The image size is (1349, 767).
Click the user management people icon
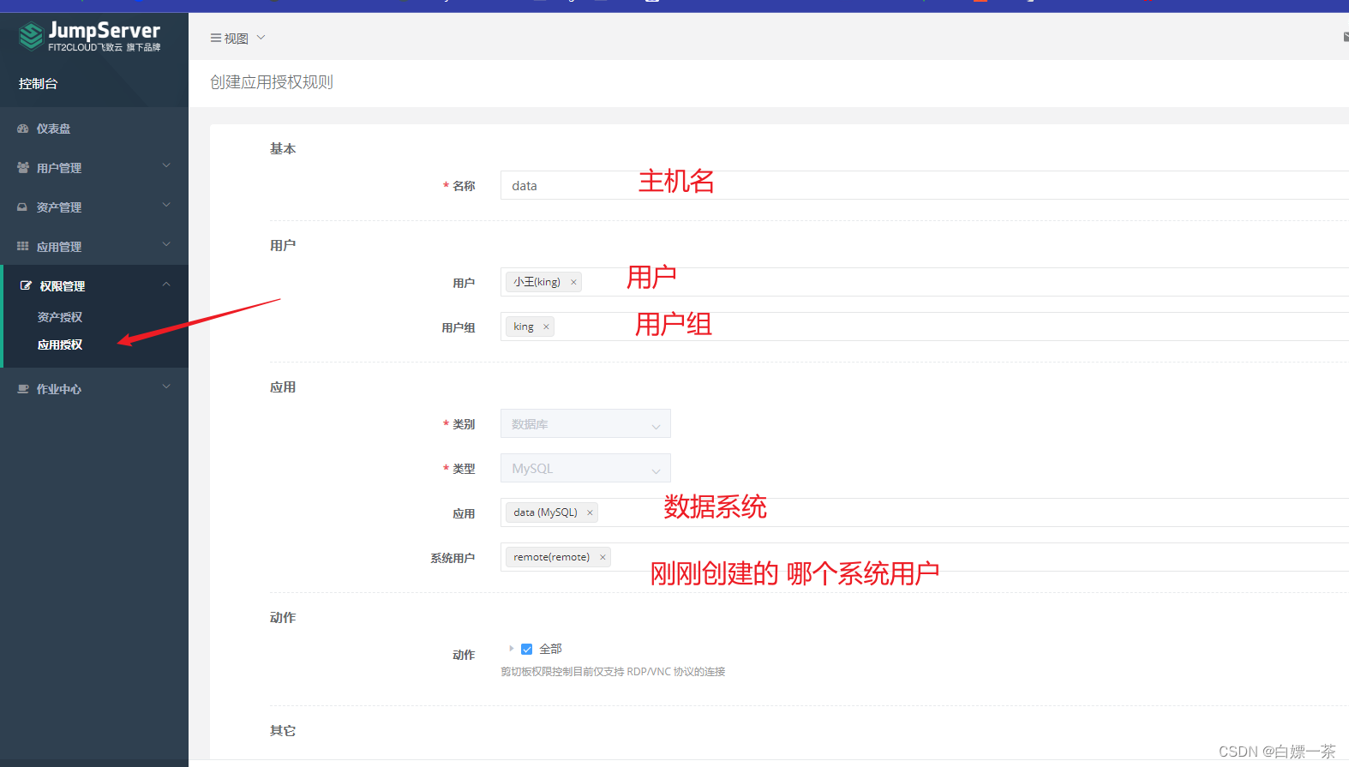(23, 168)
